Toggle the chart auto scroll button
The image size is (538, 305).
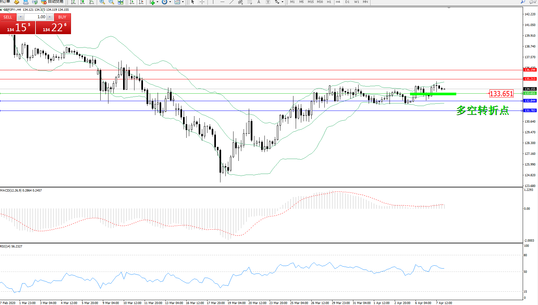[132, 2]
